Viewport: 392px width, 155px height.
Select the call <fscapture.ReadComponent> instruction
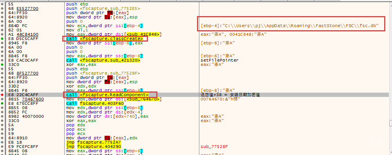[x=107, y=95]
